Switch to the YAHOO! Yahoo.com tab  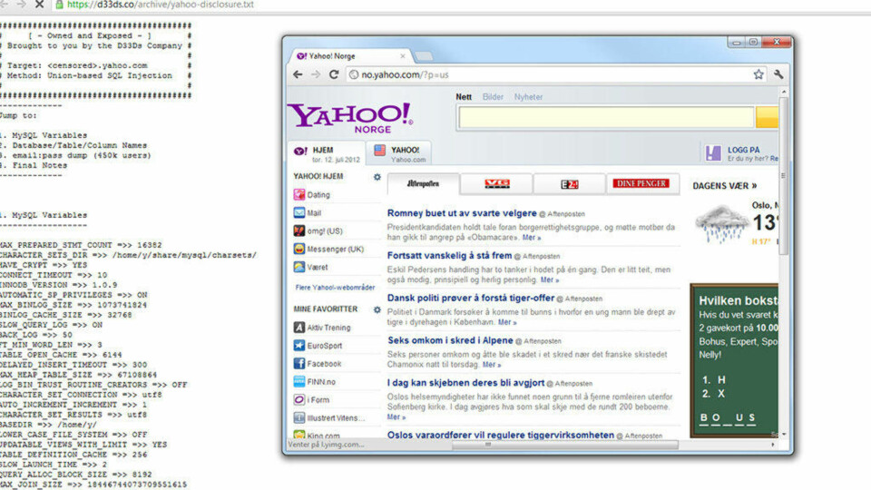coord(399,153)
